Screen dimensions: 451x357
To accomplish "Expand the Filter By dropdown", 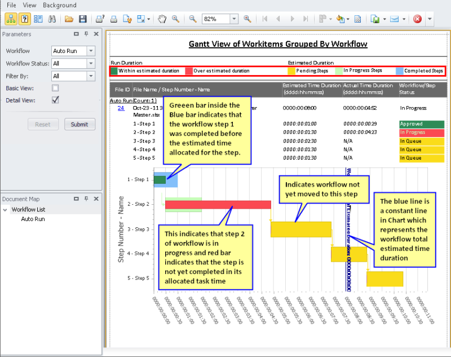I will point(91,76).
